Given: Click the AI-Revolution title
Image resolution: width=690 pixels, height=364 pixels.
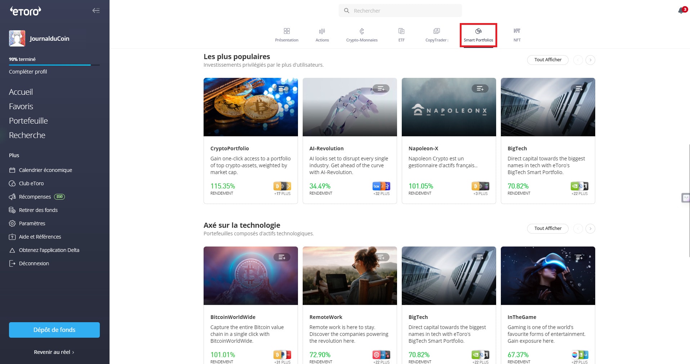Looking at the screenshot, I should 326,148.
